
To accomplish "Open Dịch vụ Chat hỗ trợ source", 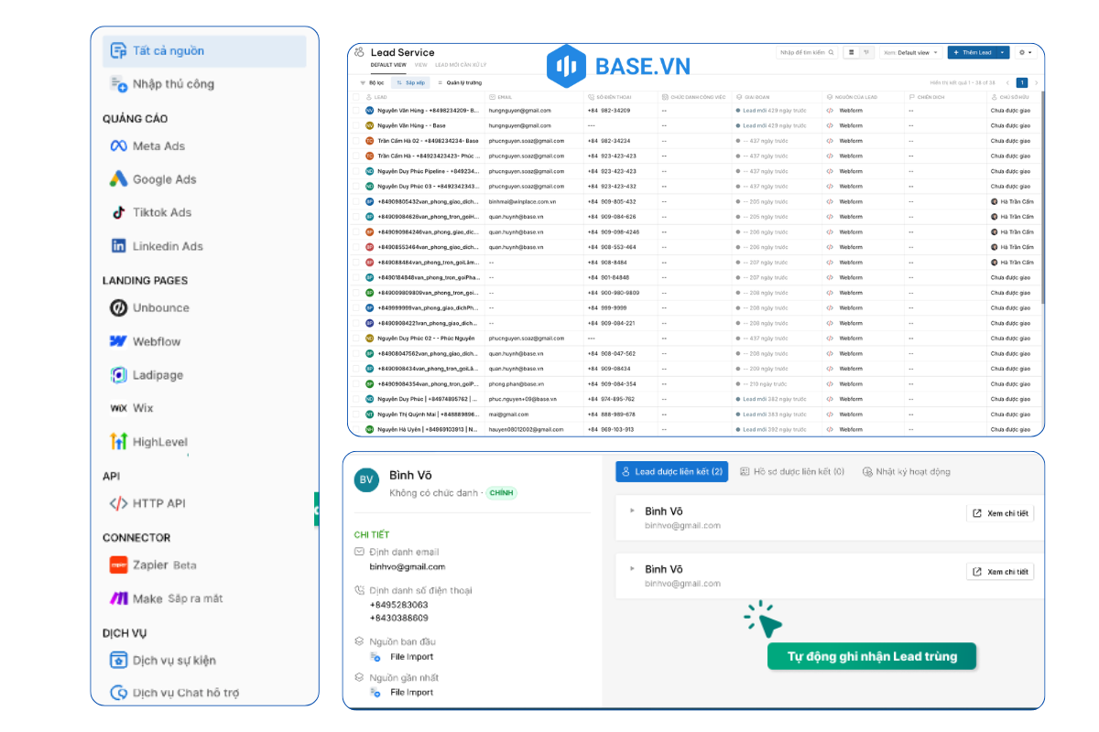I will pyautogui.click(x=175, y=693).
